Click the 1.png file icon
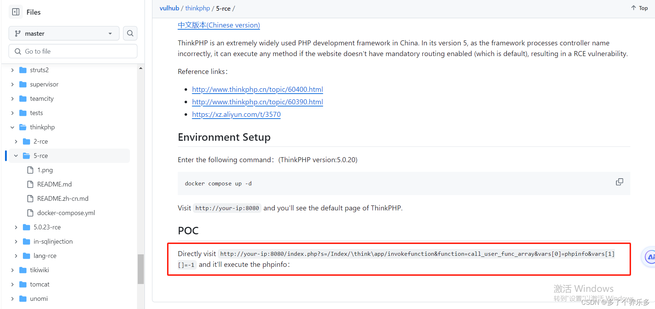The height and width of the screenshot is (309, 655). [x=30, y=170]
